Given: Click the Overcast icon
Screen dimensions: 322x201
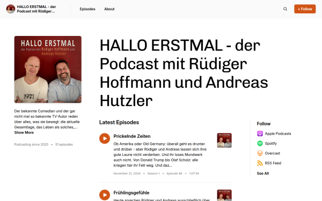Looking at the screenshot, I should (x=260, y=153).
